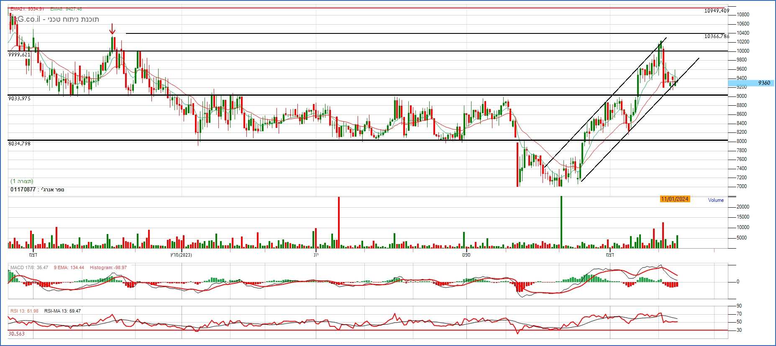The image size is (776, 346).
Task: Select the EMA21 indicator label
Action: click(27, 9)
